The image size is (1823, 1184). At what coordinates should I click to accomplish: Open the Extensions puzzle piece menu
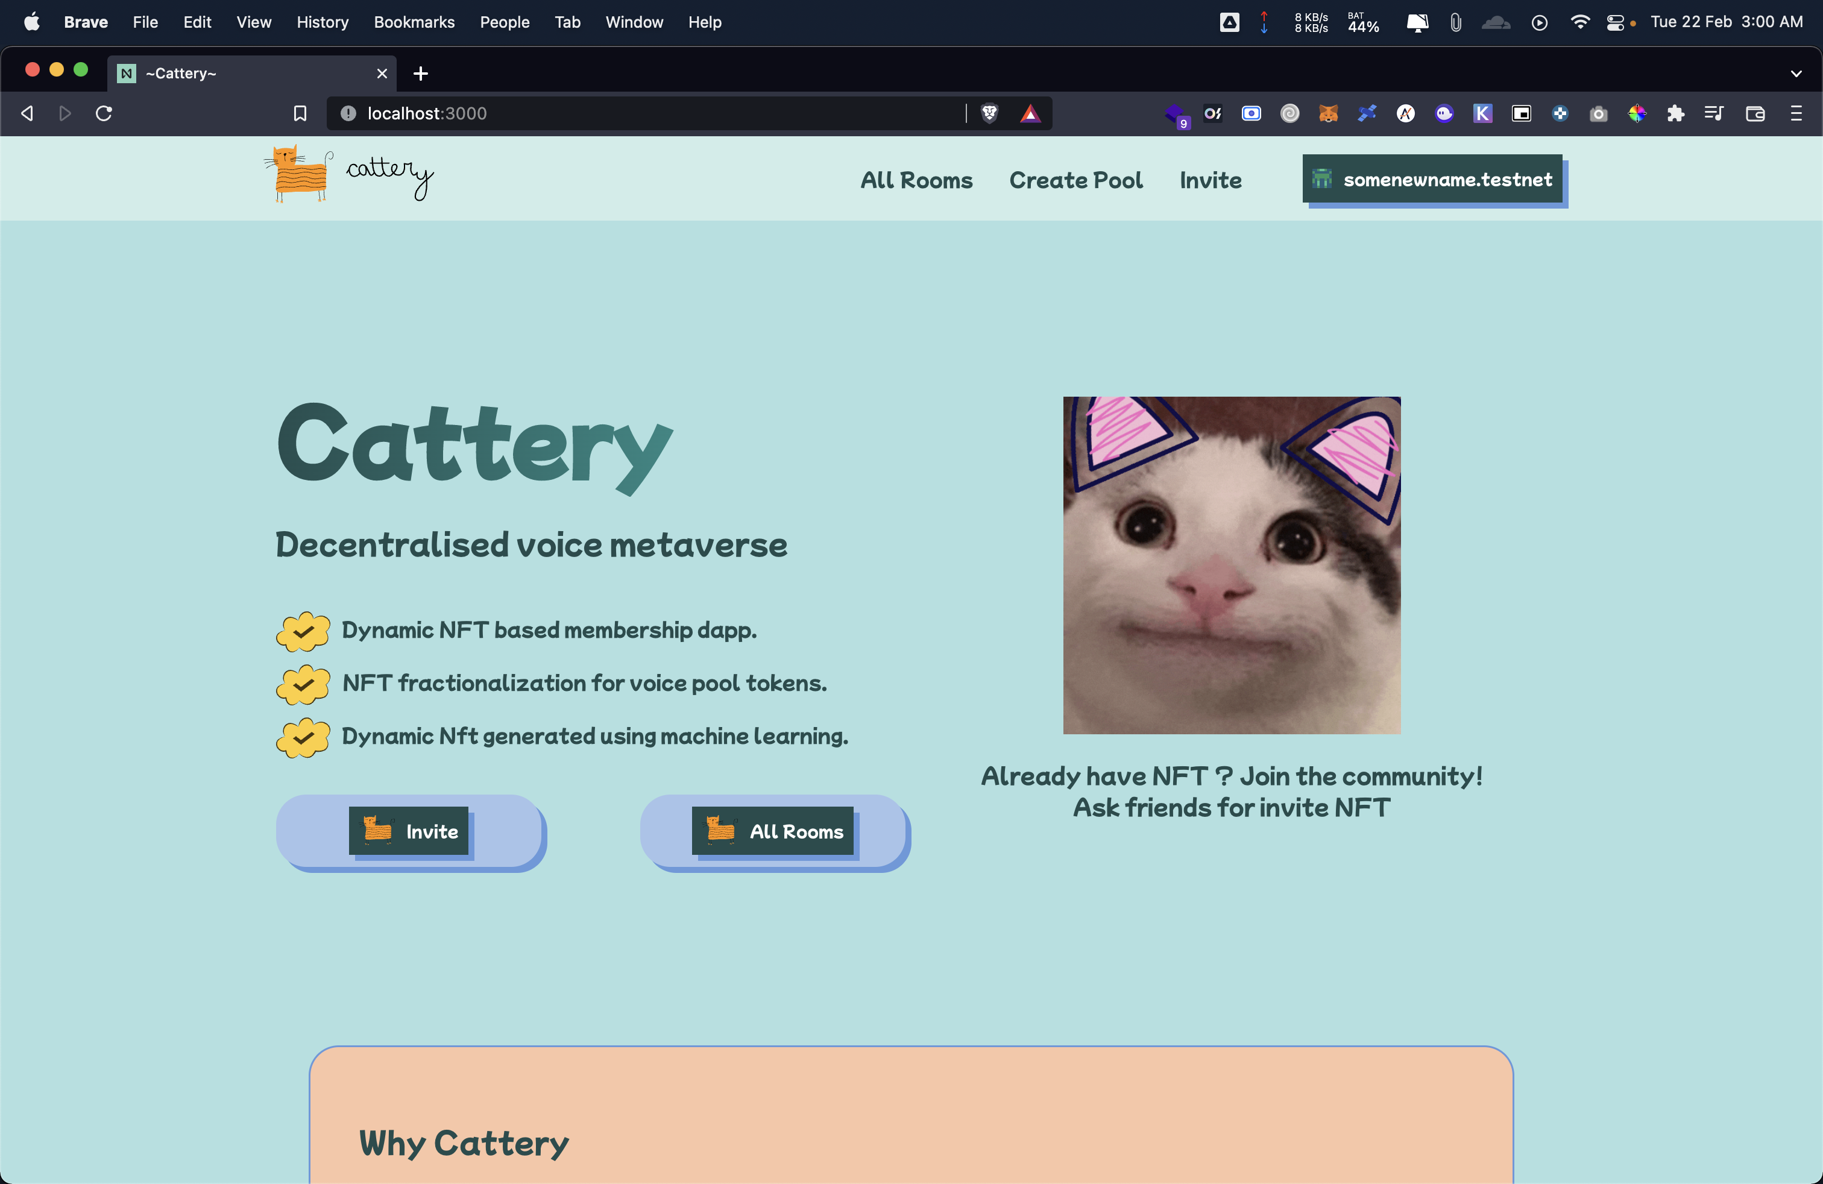(x=1675, y=113)
